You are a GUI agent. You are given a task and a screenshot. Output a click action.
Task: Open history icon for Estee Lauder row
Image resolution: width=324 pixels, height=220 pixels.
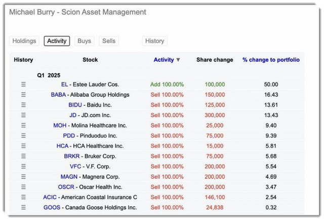[24, 84]
